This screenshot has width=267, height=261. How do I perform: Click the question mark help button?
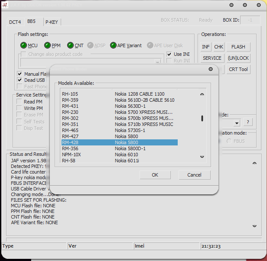pyautogui.click(x=248, y=122)
